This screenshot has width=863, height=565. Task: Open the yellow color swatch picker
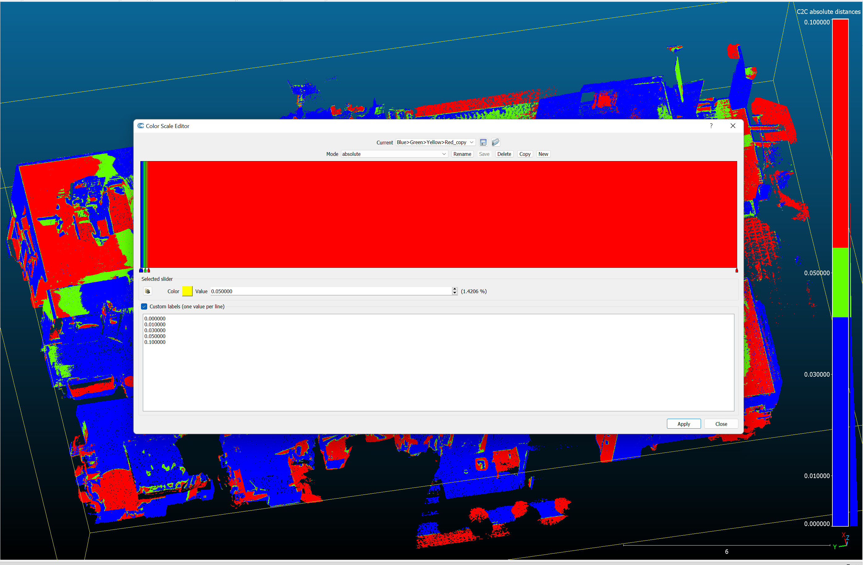(187, 291)
